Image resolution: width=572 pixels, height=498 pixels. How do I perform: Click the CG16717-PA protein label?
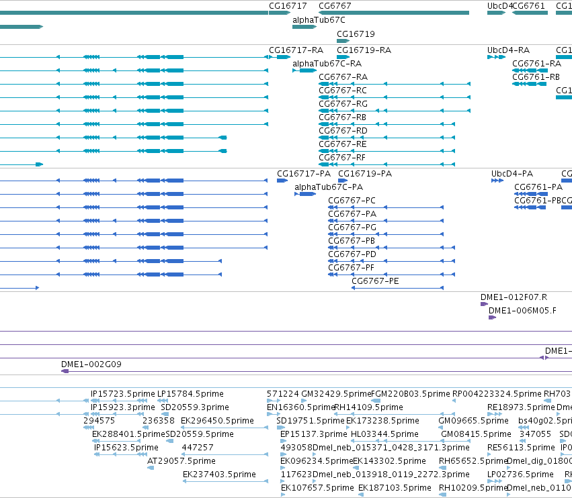click(x=304, y=173)
